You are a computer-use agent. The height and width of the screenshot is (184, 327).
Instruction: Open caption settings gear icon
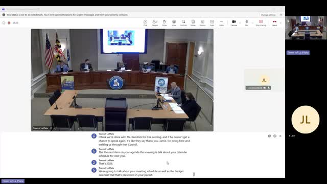click(x=275, y=136)
